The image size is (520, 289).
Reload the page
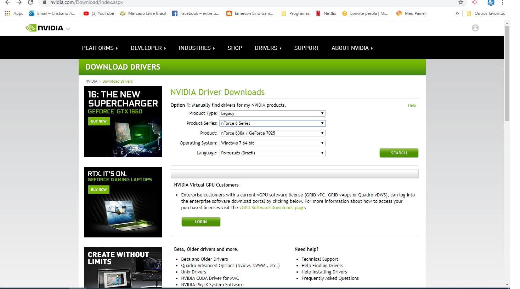[30, 2]
